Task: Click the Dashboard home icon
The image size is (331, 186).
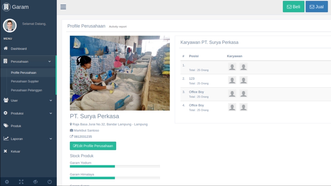Action: [6, 48]
